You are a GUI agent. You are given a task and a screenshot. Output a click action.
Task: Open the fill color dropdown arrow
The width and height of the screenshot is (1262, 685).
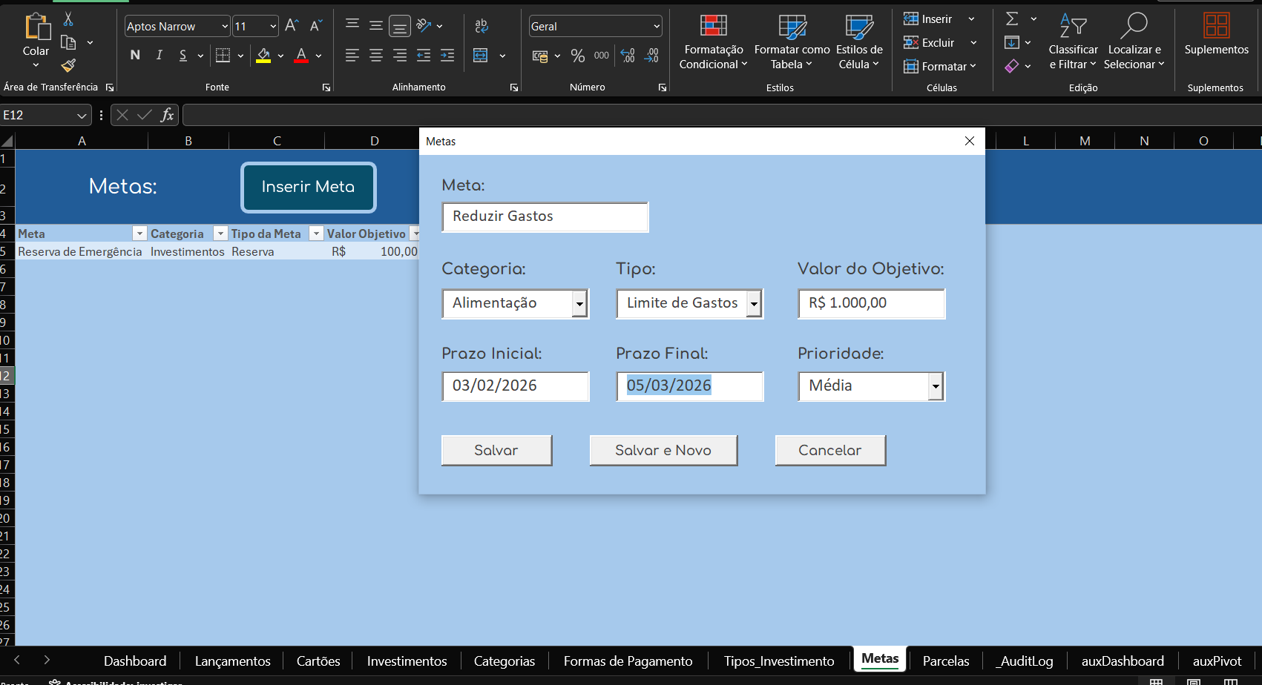pos(280,56)
